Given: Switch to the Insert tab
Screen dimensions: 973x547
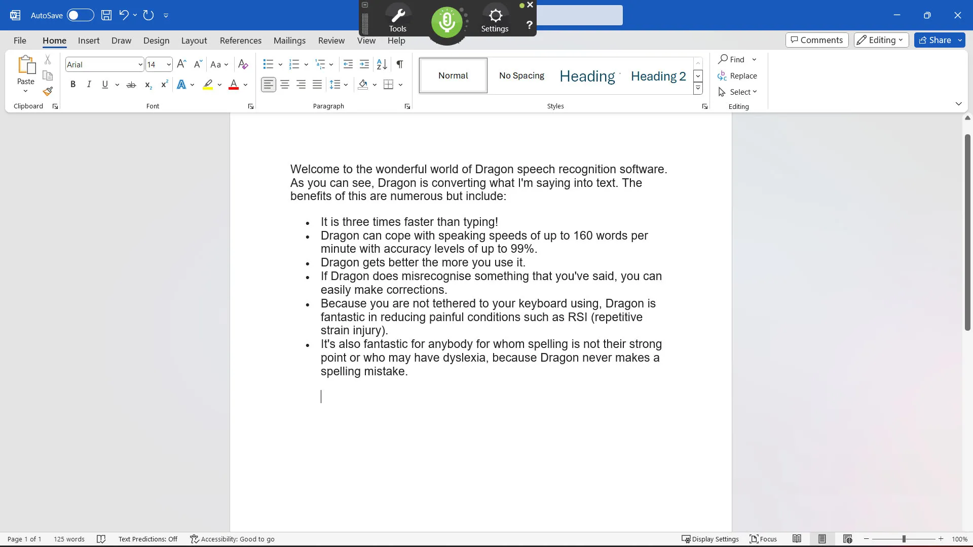Looking at the screenshot, I should coord(89,41).
